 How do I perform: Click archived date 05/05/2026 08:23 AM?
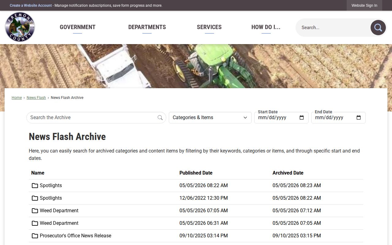point(297,186)
